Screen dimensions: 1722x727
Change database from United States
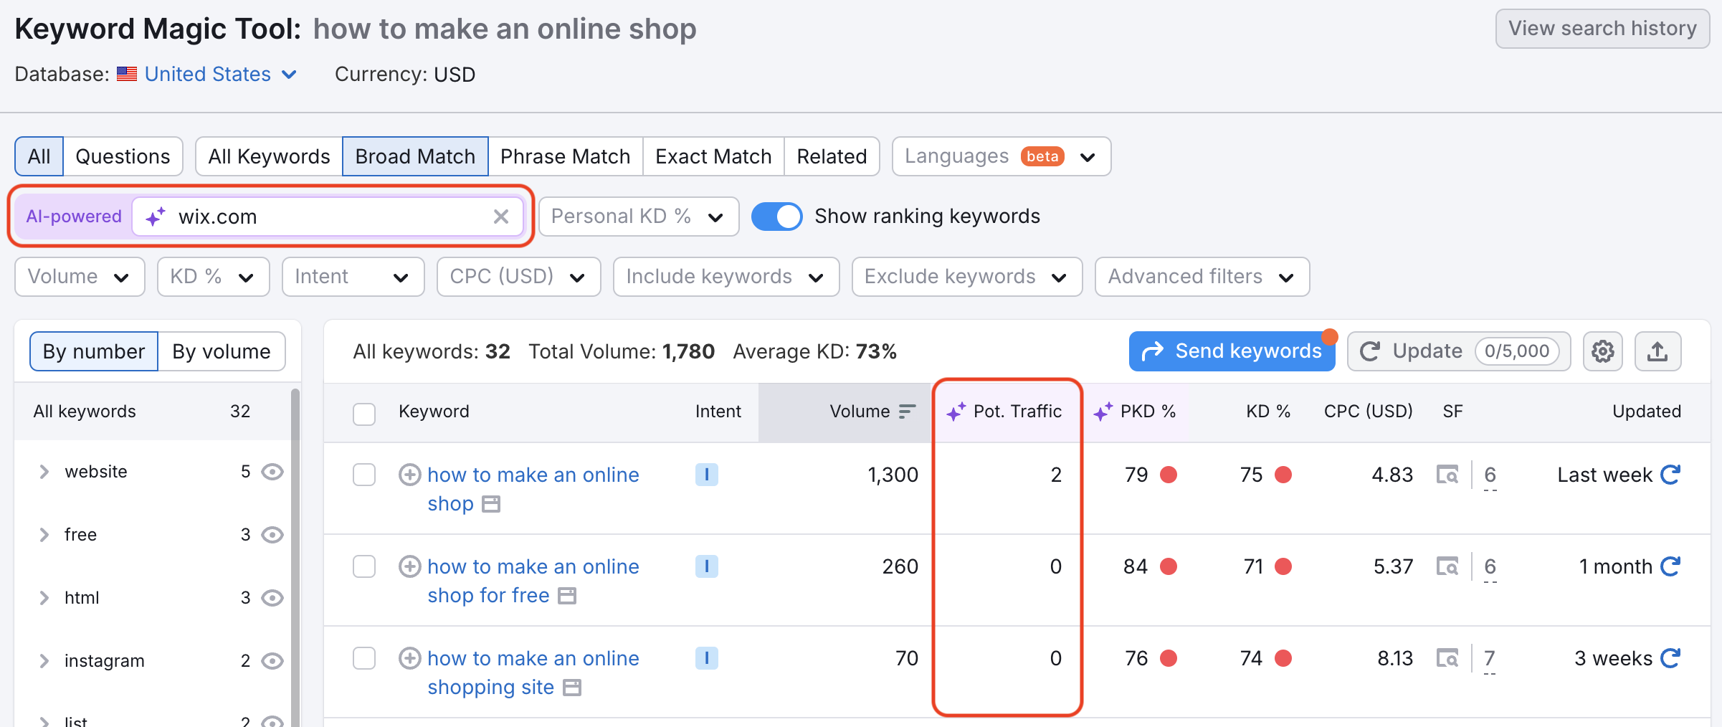point(221,74)
